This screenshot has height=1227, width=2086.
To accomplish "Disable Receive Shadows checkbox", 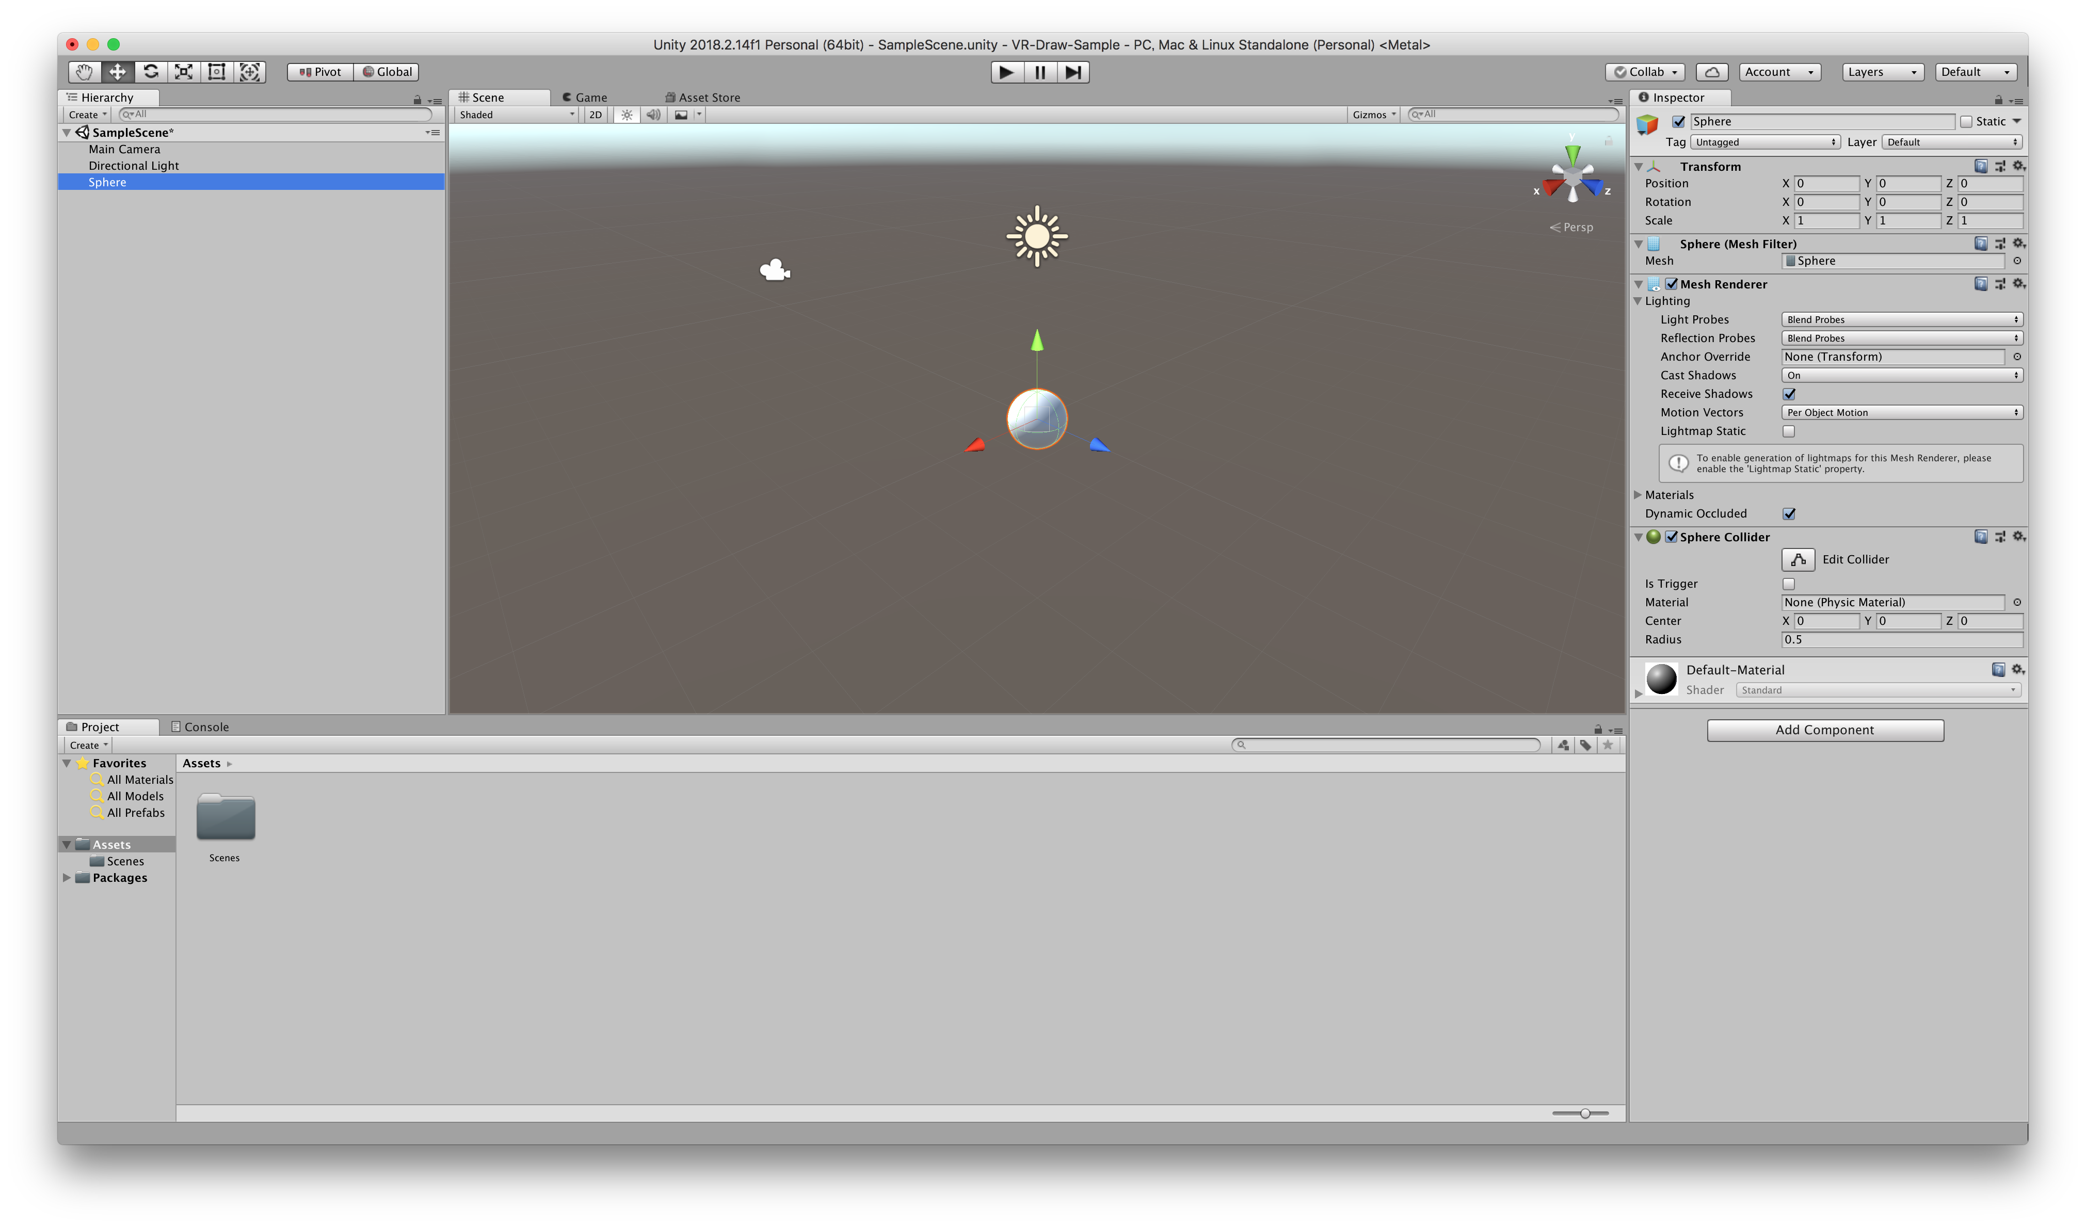I will tap(1789, 394).
